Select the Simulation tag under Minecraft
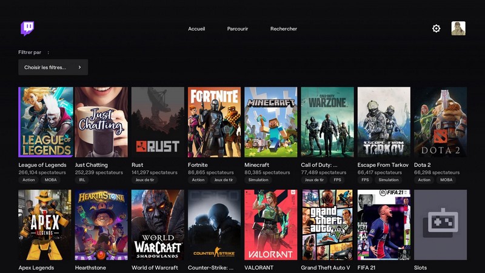This screenshot has height=273, width=485. (x=258, y=180)
